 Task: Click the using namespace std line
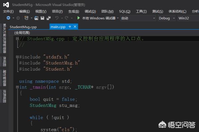point(45,81)
